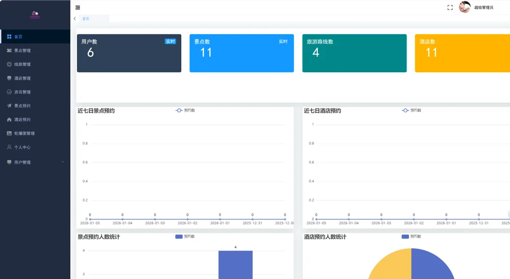
Task: Click the 首页 grid icon in sidebar
Action: pyautogui.click(x=9, y=37)
